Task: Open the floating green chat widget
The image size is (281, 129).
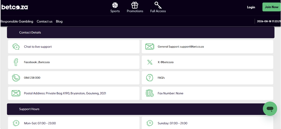Action: [x=270, y=109]
